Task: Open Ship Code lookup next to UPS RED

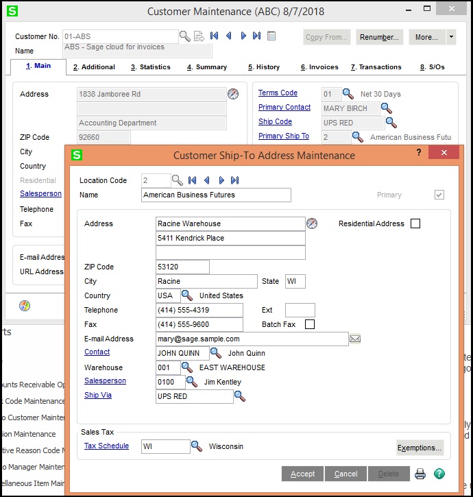Action: tap(391, 122)
